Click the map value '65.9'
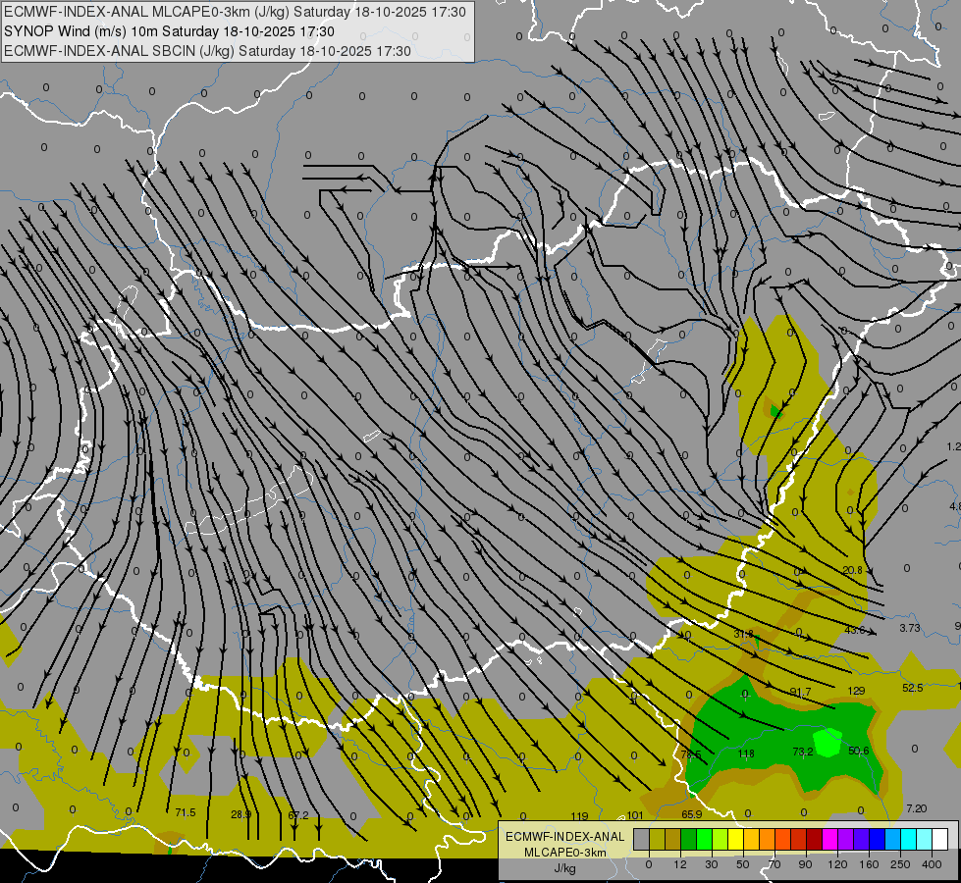The width and height of the screenshot is (961, 883). point(691,814)
